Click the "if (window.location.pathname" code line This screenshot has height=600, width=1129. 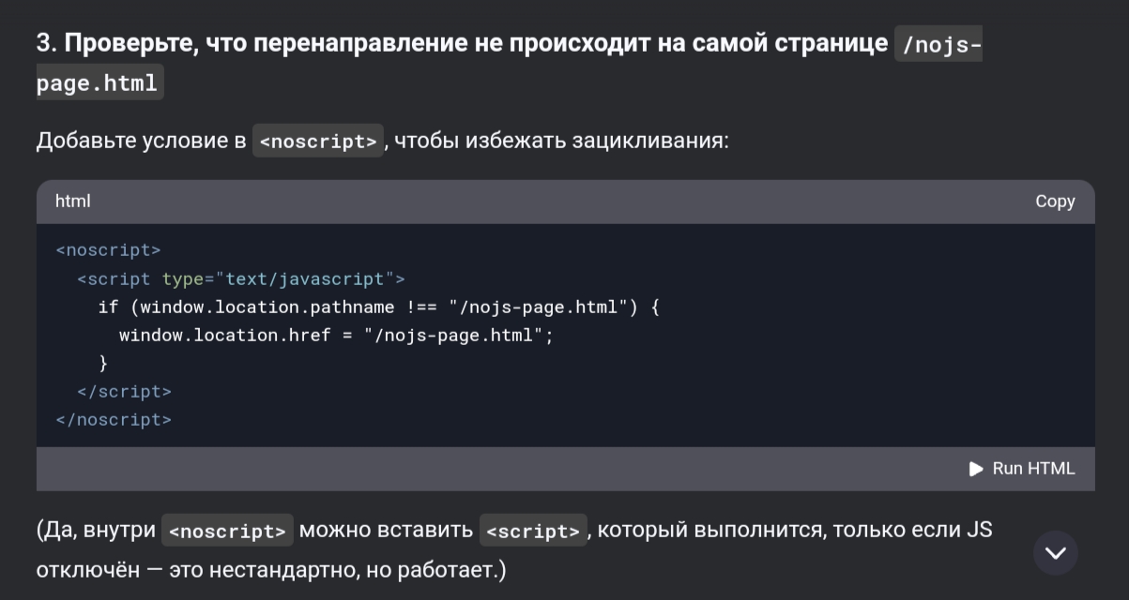coord(375,307)
